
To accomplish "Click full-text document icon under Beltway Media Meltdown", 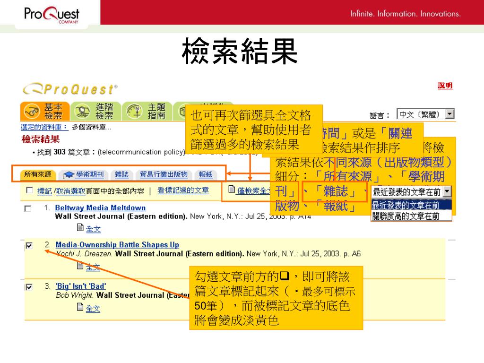I will (80, 227).
